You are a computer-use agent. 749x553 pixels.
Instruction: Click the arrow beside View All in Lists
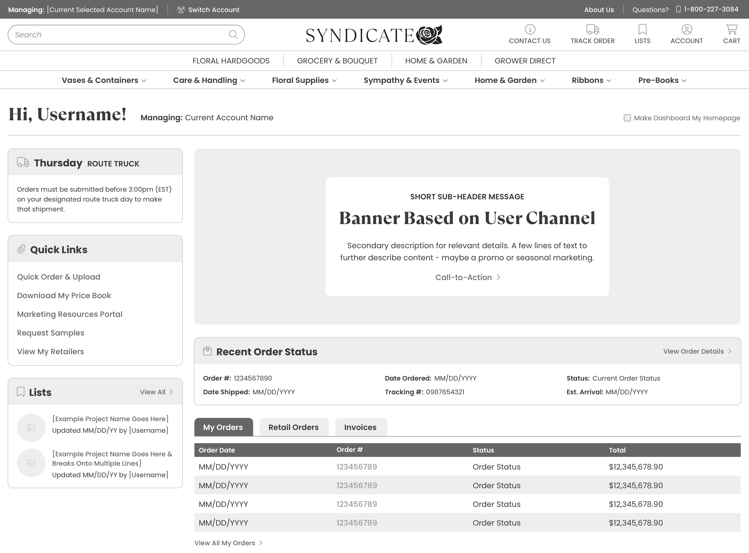click(171, 392)
